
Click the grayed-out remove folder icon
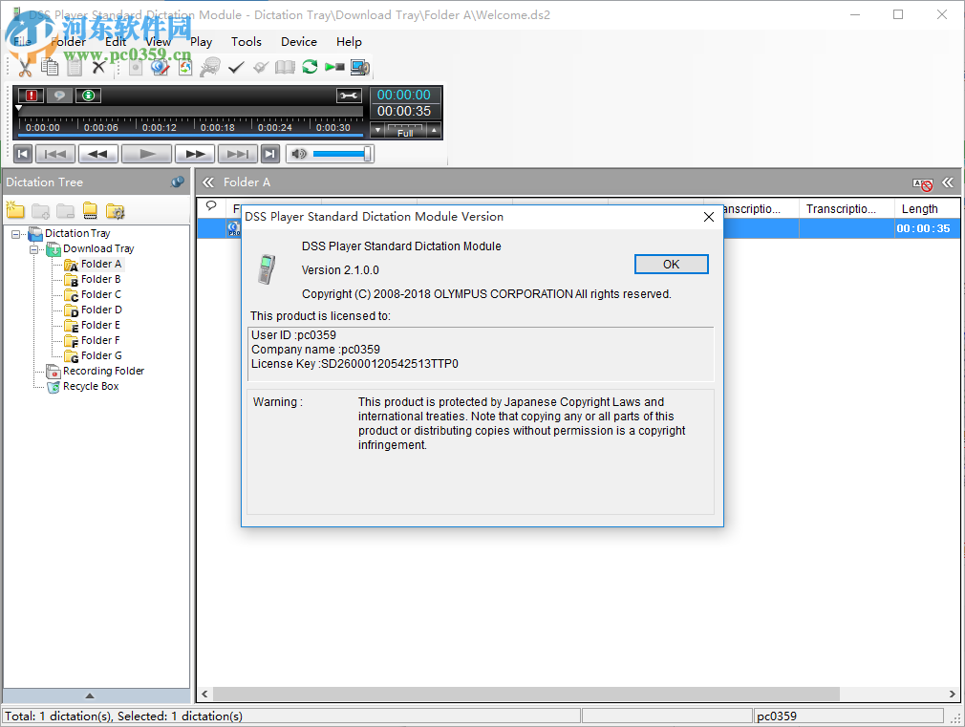coord(65,211)
